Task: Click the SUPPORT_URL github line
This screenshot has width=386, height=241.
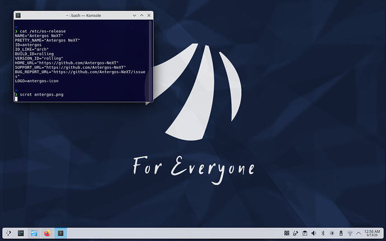Action: (x=70, y=67)
